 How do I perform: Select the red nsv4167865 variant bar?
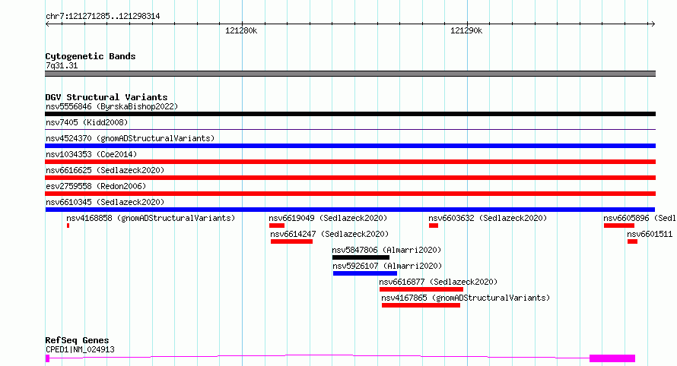point(421,305)
